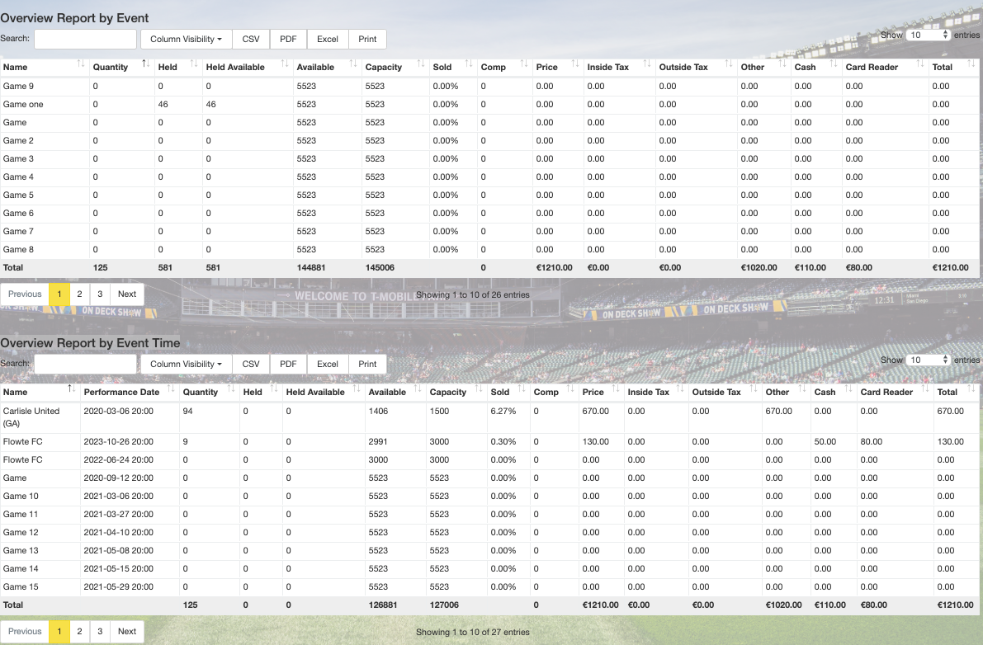Sort the Event Time table by Name
The width and height of the screenshot is (983, 645).
pos(40,392)
